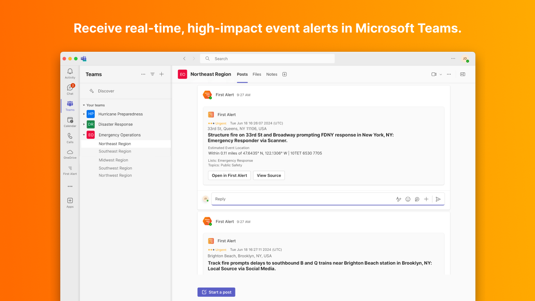Screen dimensions: 535x301
Task: Click the send arrow icon
Action: click(x=438, y=199)
